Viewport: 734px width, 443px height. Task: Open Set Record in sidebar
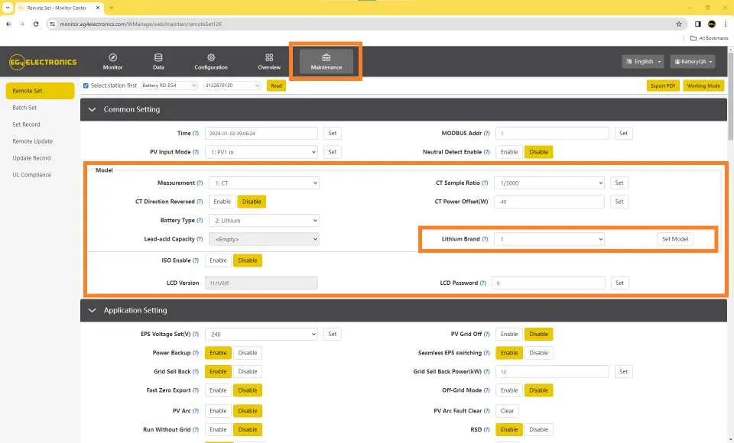(x=26, y=124)
